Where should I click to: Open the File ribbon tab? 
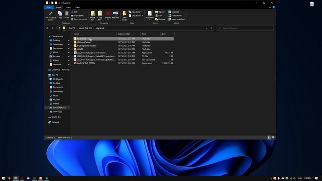pyautogui.click(x=49, y=7)
